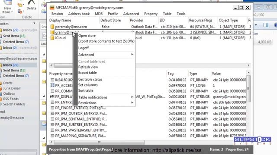Image resolution: width=277 pixels, height=155 pixels.
Task: Click the PR_ACCESS long-type property icon
Action: [x=52, y=85]
